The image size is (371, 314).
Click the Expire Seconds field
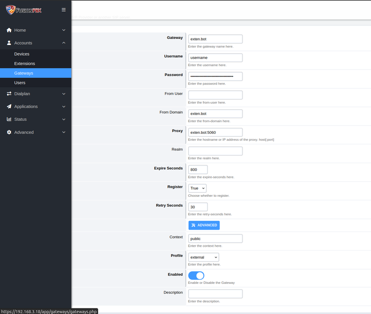coord(198,170)
